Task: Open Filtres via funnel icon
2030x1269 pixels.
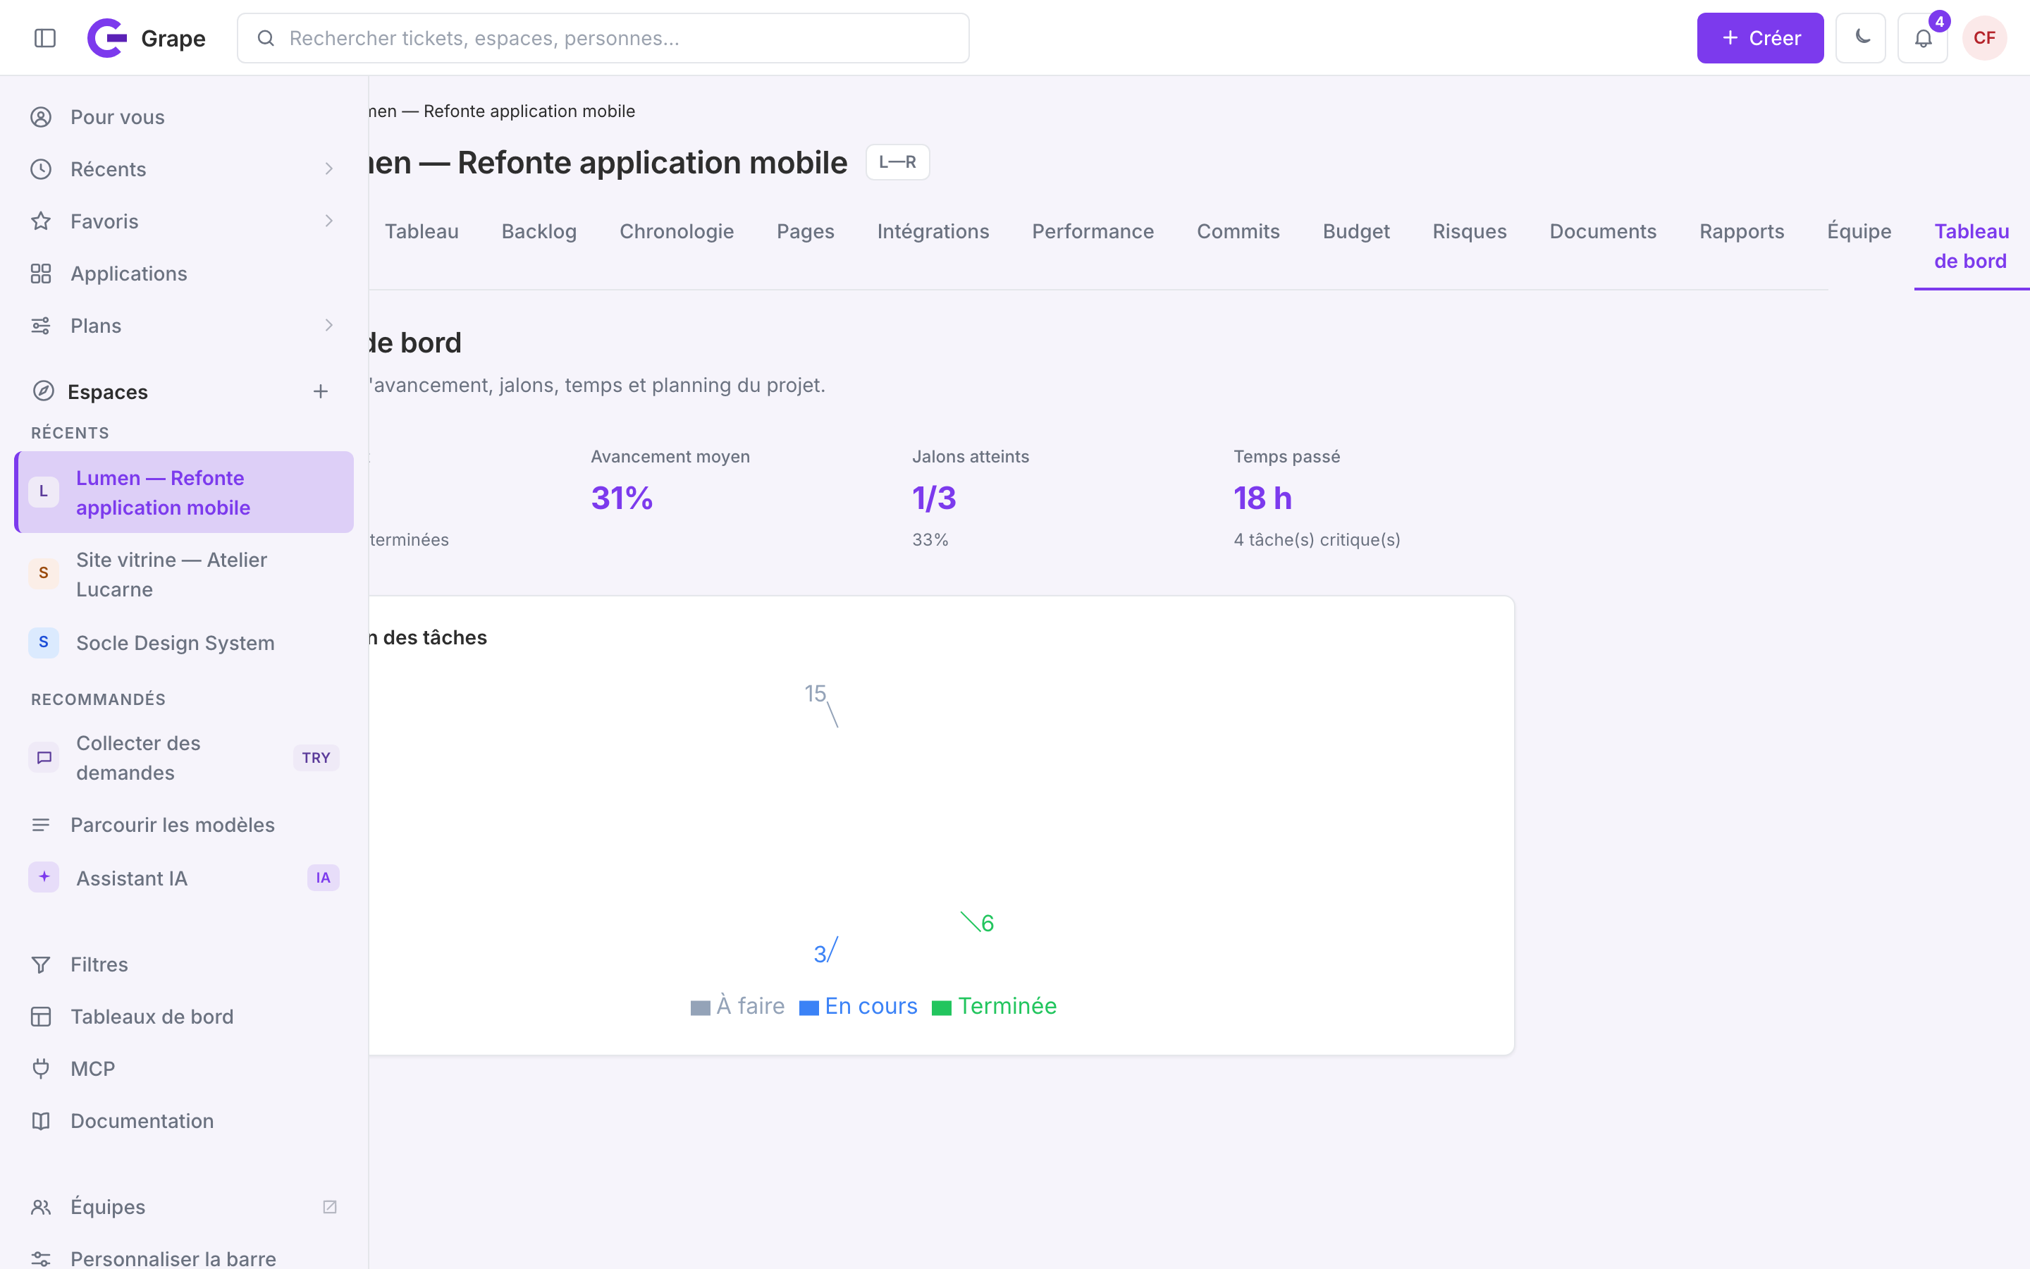Action: pyautogui.click(x=41, y=964)
